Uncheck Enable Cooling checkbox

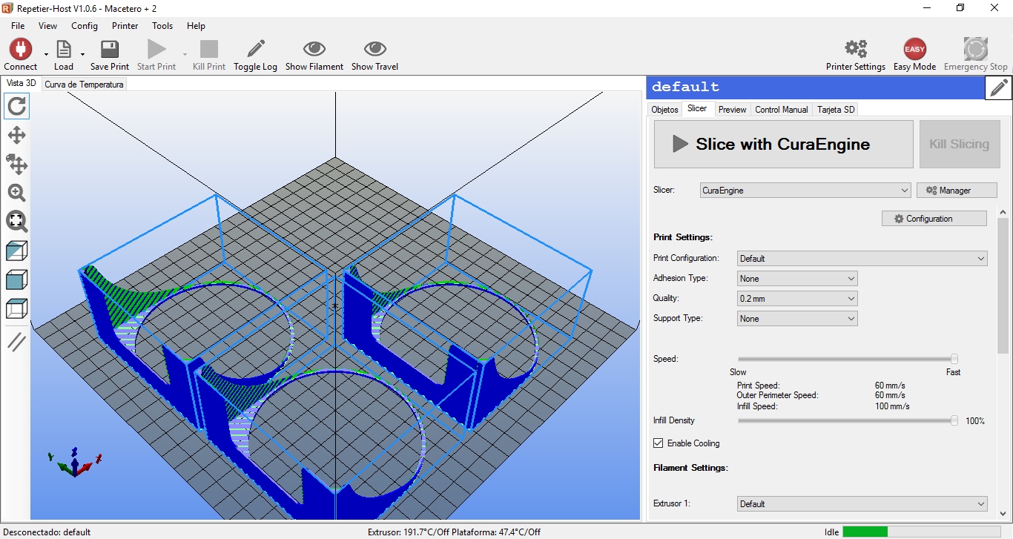tap(658, 443)
